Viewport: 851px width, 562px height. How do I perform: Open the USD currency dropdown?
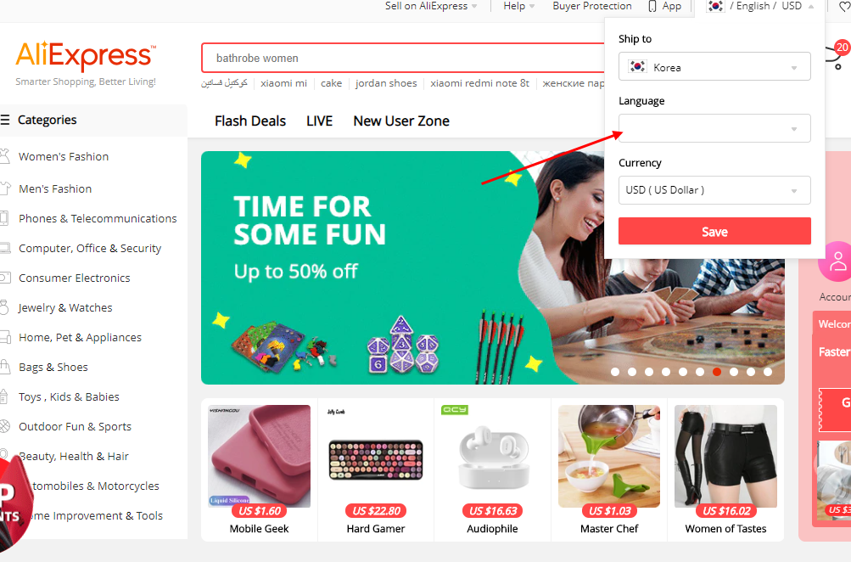[x=714, y=190]
